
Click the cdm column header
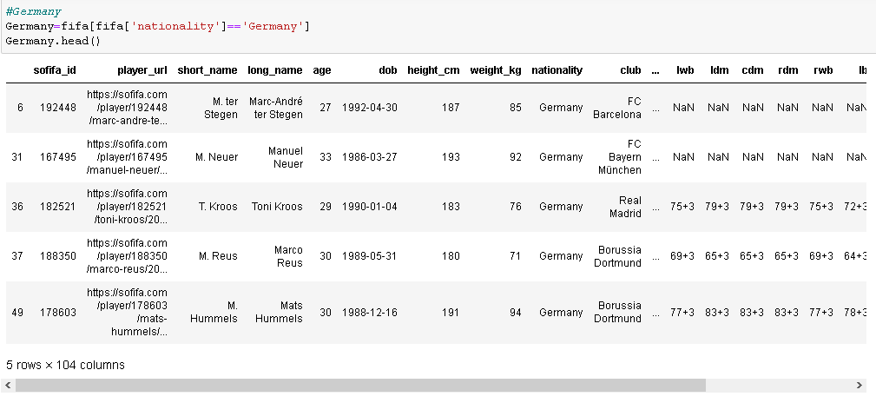(x=753, y=70)
